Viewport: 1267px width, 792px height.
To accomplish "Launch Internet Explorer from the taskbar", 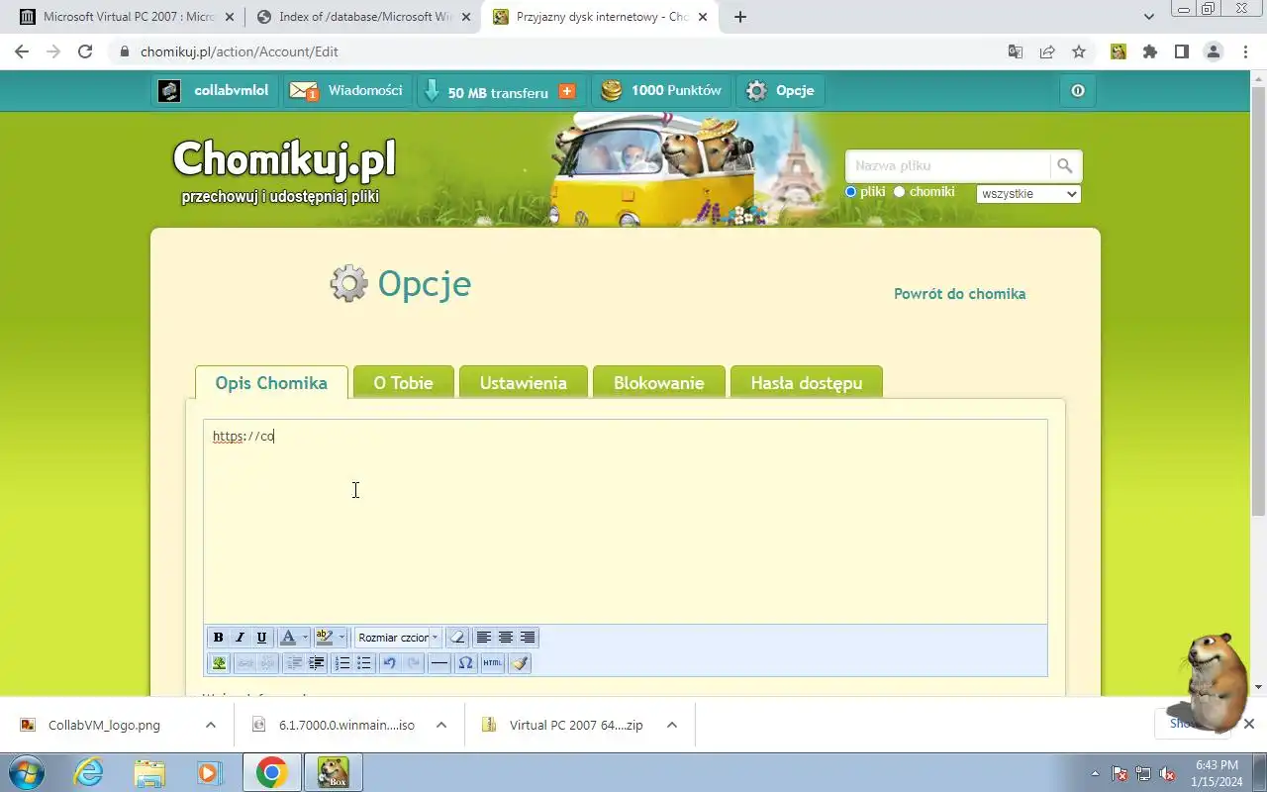I will tap(89, 772).
